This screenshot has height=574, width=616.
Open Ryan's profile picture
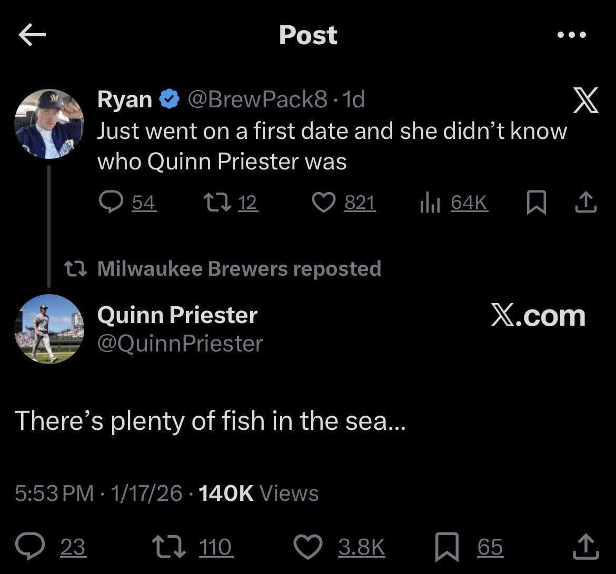[49, 124]
